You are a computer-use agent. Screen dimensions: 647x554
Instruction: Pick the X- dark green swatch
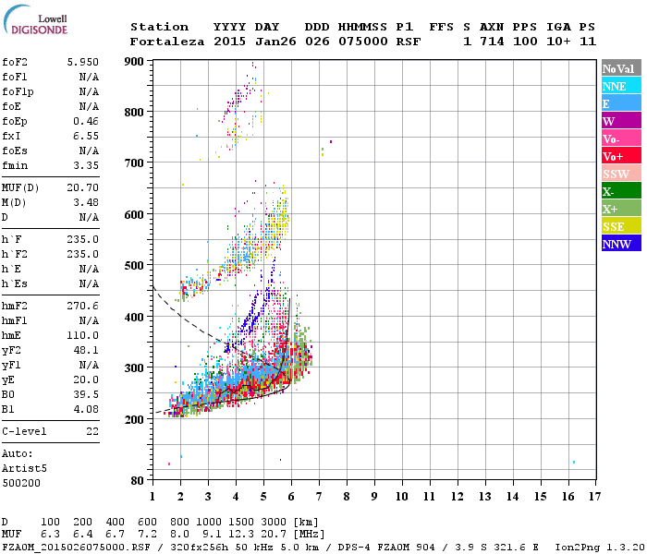click(621, 191)
